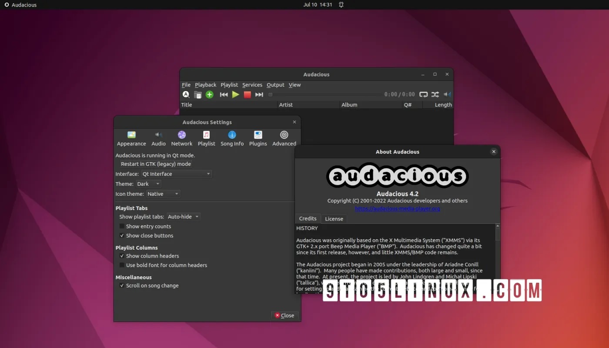
Task: Click the Audacious logo in About dialog
Action: [397, 175]
